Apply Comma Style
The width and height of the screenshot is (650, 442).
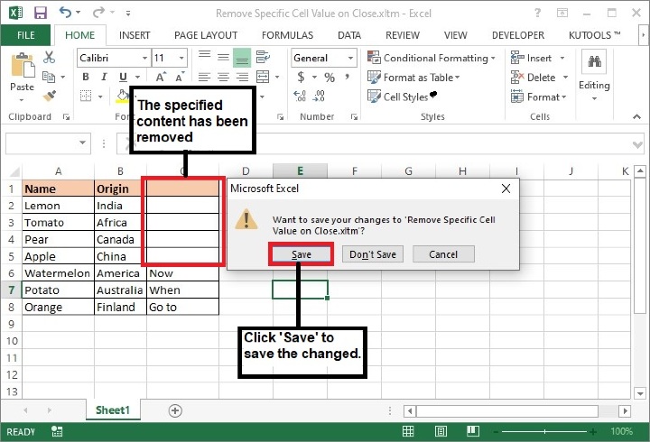(347, 76)
